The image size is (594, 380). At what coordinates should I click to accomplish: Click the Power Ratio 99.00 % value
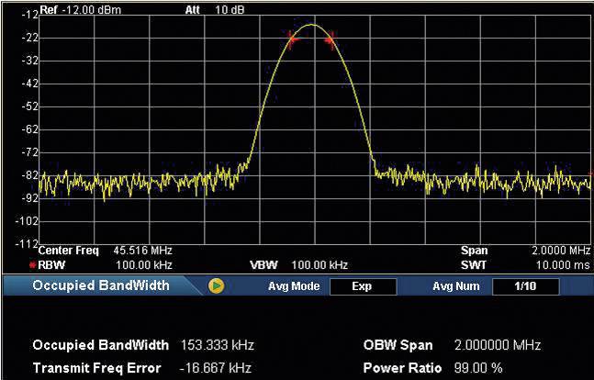[475, 367]
